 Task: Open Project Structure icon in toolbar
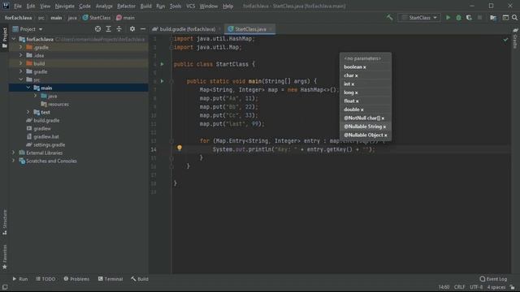pos(493,18)
